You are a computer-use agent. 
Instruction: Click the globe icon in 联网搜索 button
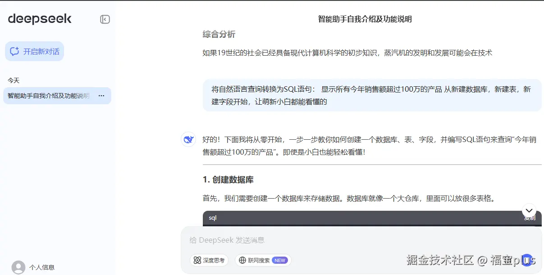click(x=242, y=260)
